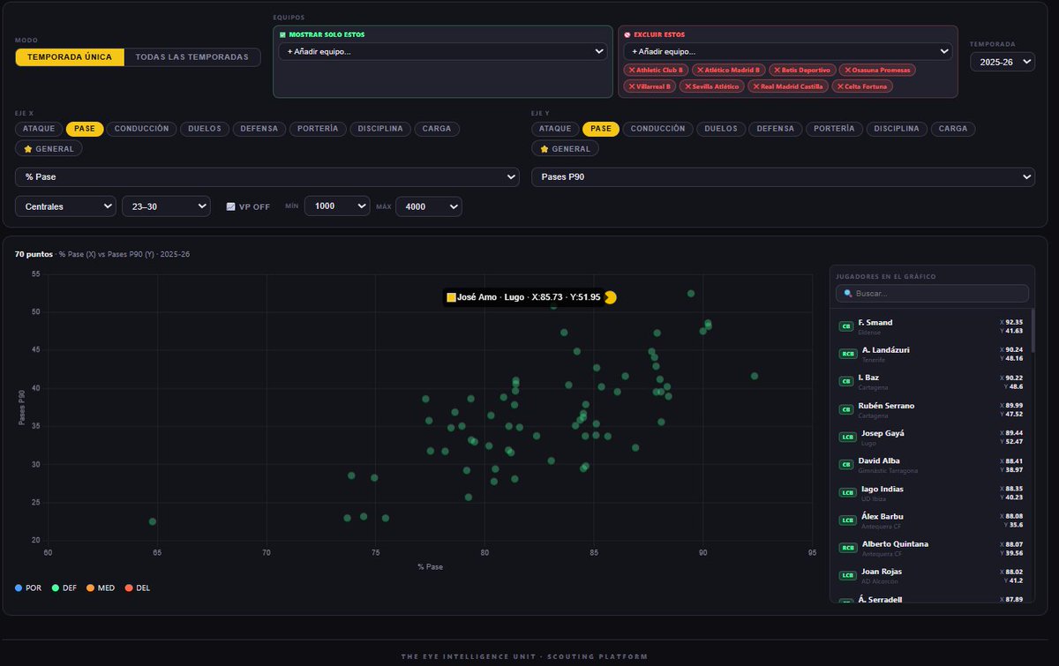Click the green DEF legend color dot

[x=56, y=587]
